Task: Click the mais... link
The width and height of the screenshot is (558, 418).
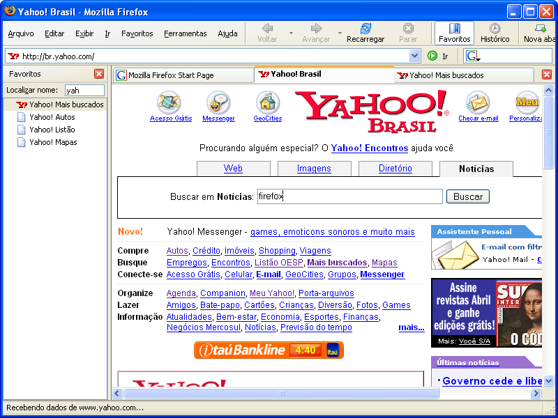Action: (x=412, y=327)
